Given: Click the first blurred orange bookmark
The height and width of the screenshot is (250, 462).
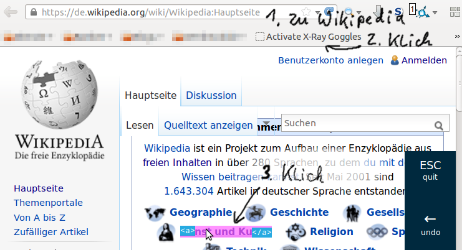Looking at the screenshot, I should (29, 37).
